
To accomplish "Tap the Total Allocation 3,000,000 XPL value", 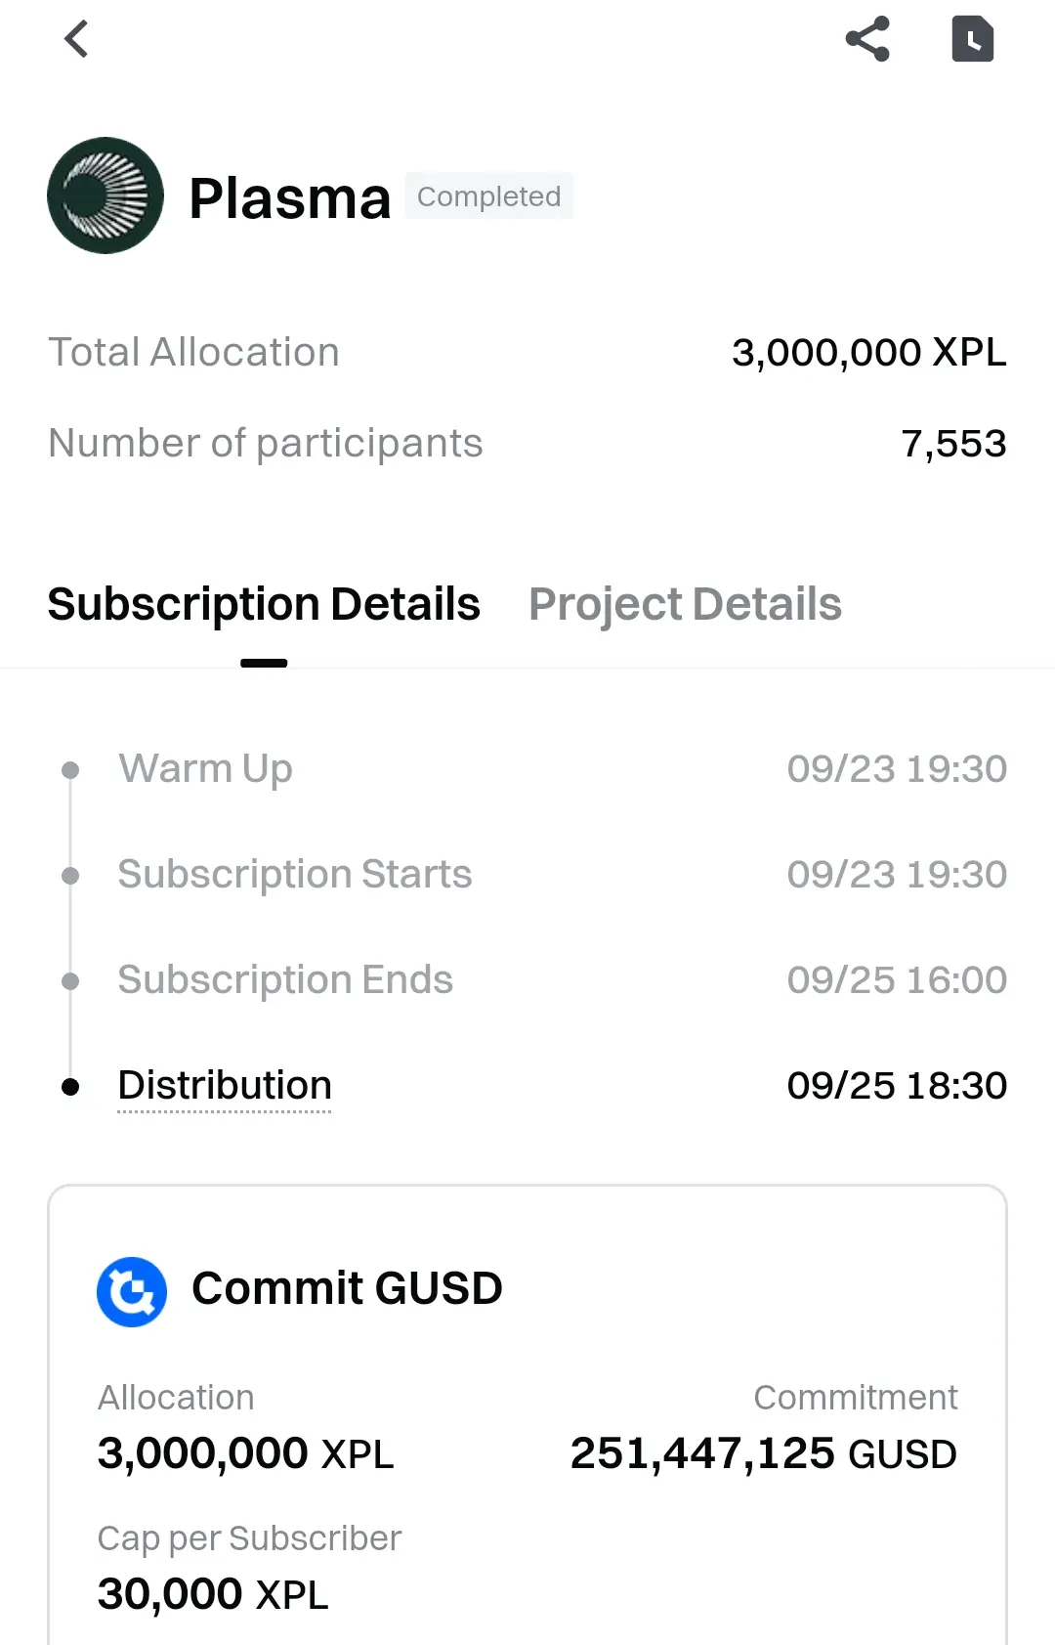I will point(869,353).
